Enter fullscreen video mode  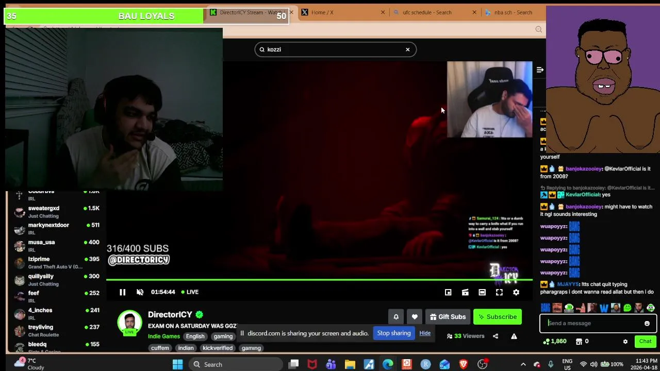pos(499,292)
